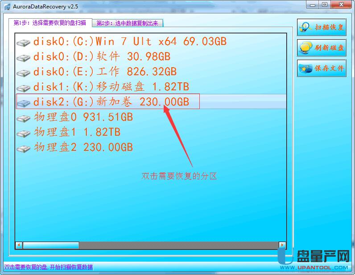The width and height of the screenshot is (355, 275).
Task: Select the disk2 (G:) 新加卷 230.00GB entry
Action: (x=111, y=102)
